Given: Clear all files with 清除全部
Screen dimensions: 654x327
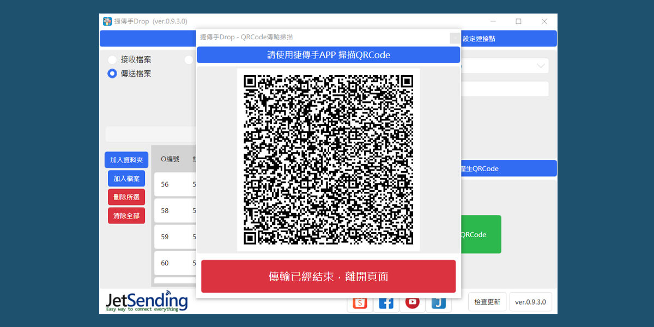Looking at the screenshot, I should [126, 215].
